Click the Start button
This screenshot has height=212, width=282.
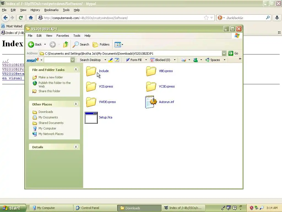pos(13,208)
